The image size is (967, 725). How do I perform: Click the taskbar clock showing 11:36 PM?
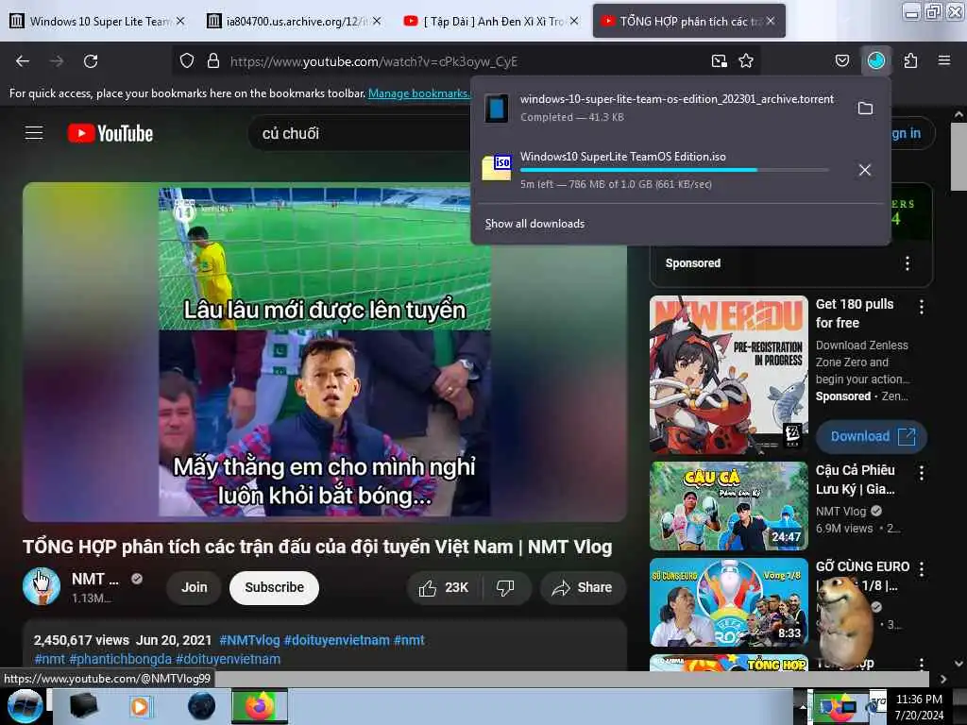coord(919,707)
